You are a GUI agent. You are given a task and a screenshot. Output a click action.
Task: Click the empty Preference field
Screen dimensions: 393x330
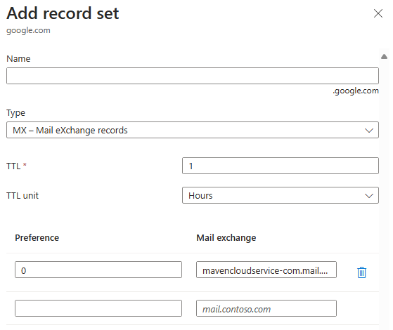point(98,308)
